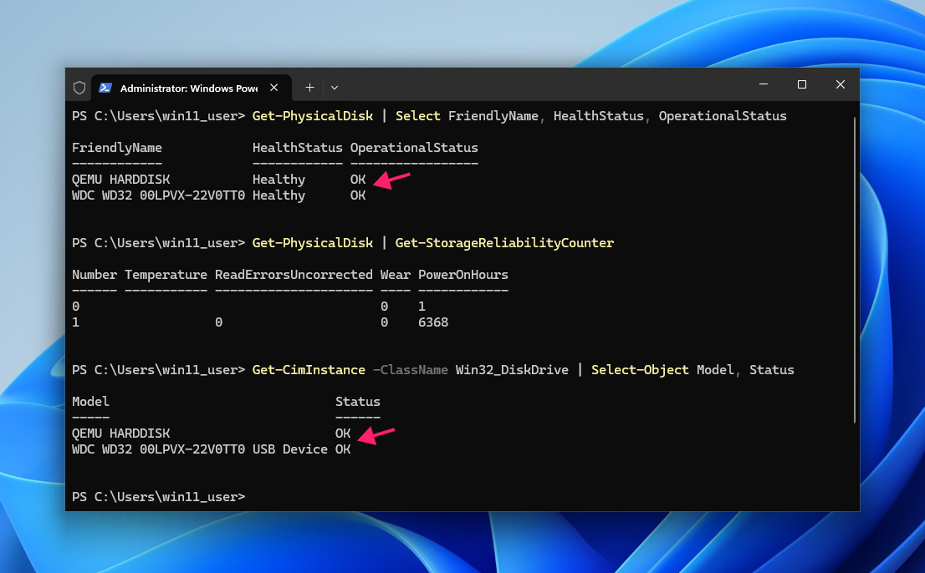Click the HealthStatus column header
This screenshot has height=573, width=925.
click(x=298, y=148)
